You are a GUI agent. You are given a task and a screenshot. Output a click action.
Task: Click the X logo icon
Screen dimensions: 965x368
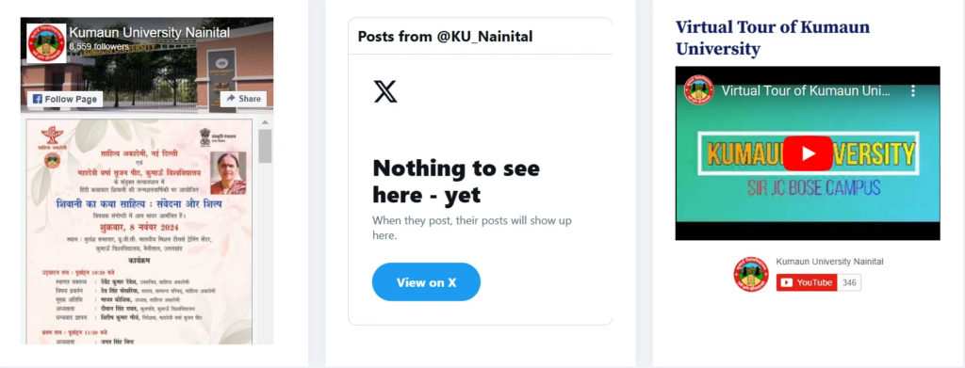[x=385, y=91]
